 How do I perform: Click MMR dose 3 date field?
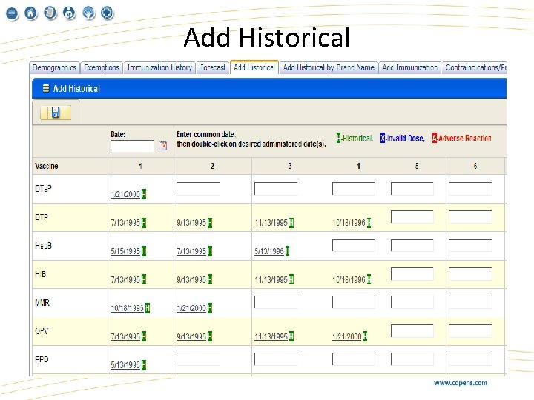pyautogui.click(x=276, y=302)
